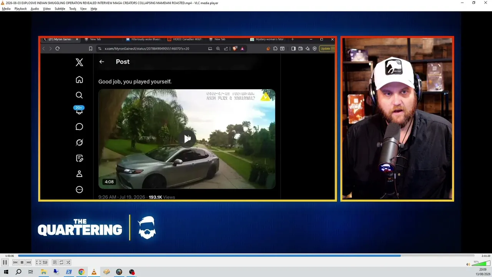Open the Audio menu
This screenshot has height=277, width=492.
[35, 8]
